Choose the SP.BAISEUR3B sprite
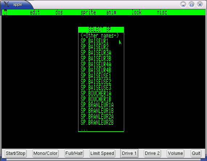The height and width of the screenshot is (161, 207). (96, 59)
